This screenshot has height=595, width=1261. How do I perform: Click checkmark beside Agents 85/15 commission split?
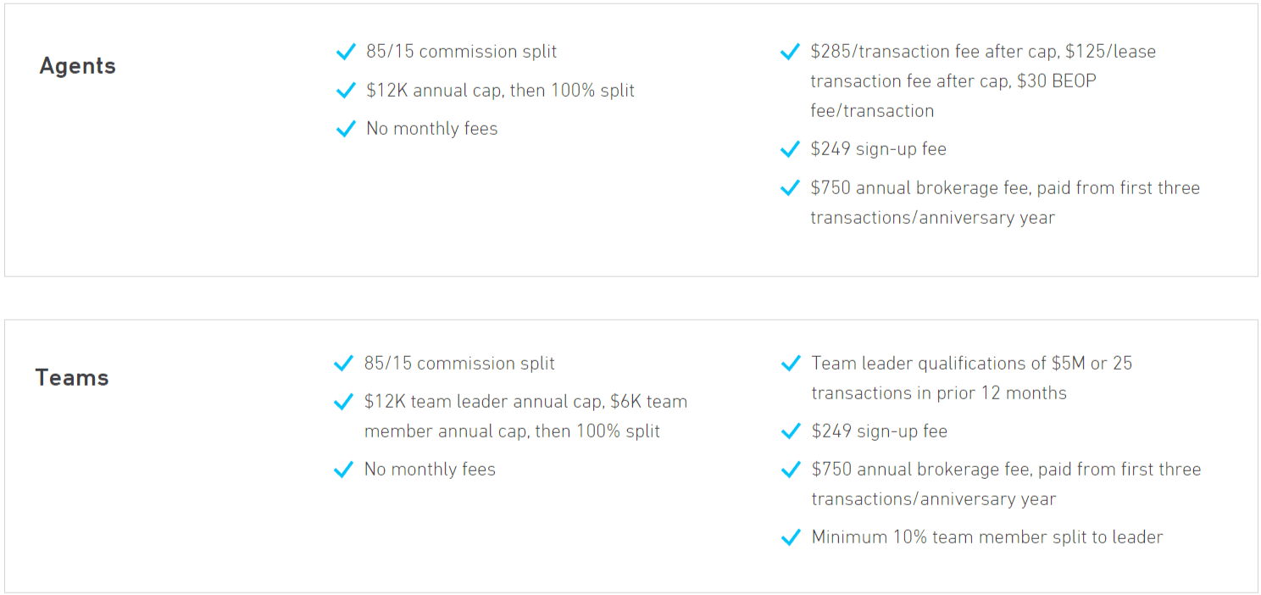pos(346,53)
